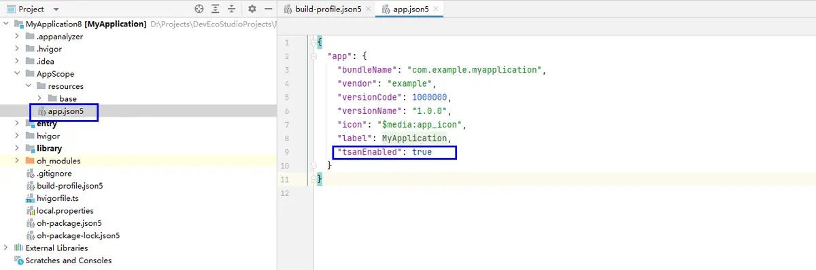This screenshot has height=270, width=816.
Task: Expand the base folder
Action: coord(40,99)
